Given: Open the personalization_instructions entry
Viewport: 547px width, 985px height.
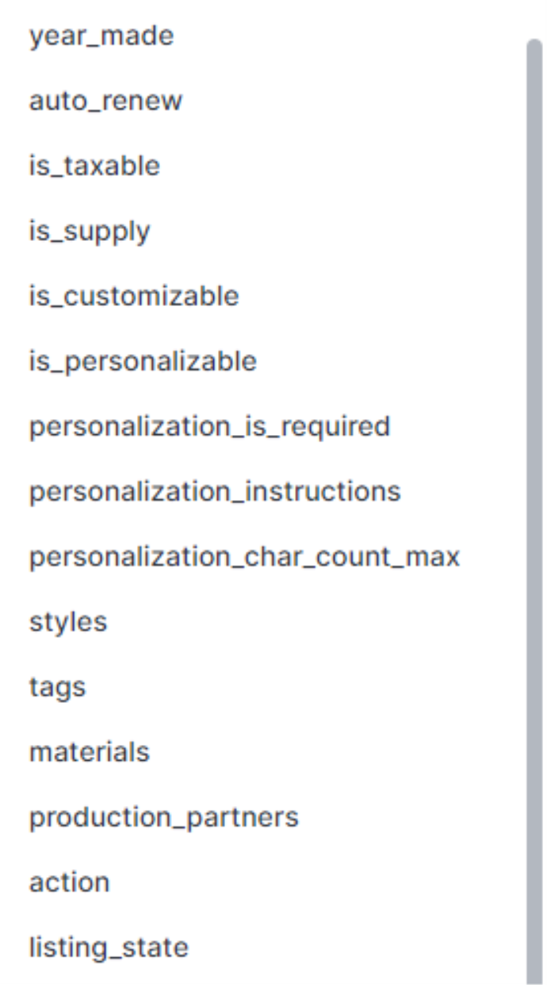Looking at the screenshot, I should point(214,491).
